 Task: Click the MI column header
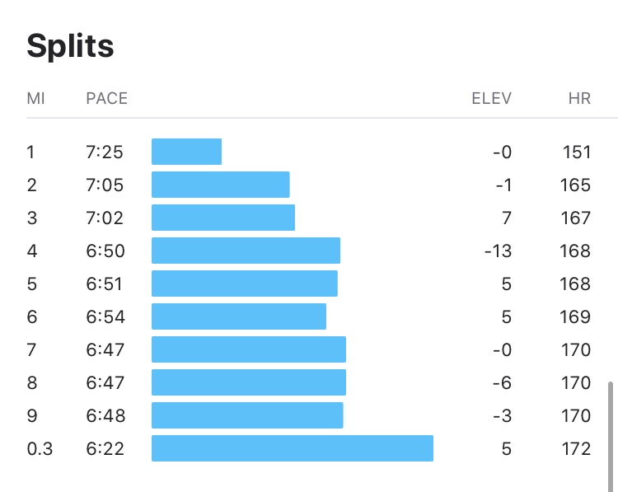pyautogui.click(x=35, y=99)
